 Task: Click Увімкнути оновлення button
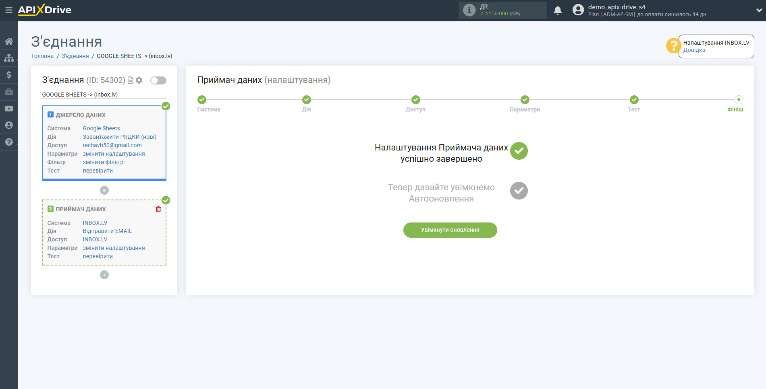450,230
